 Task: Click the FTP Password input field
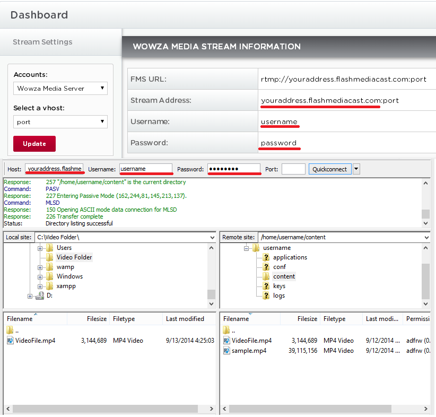pos(234,169)
